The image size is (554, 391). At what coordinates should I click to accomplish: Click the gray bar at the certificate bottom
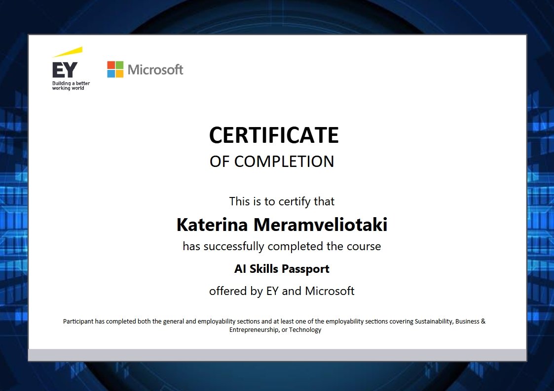(277, 353)
